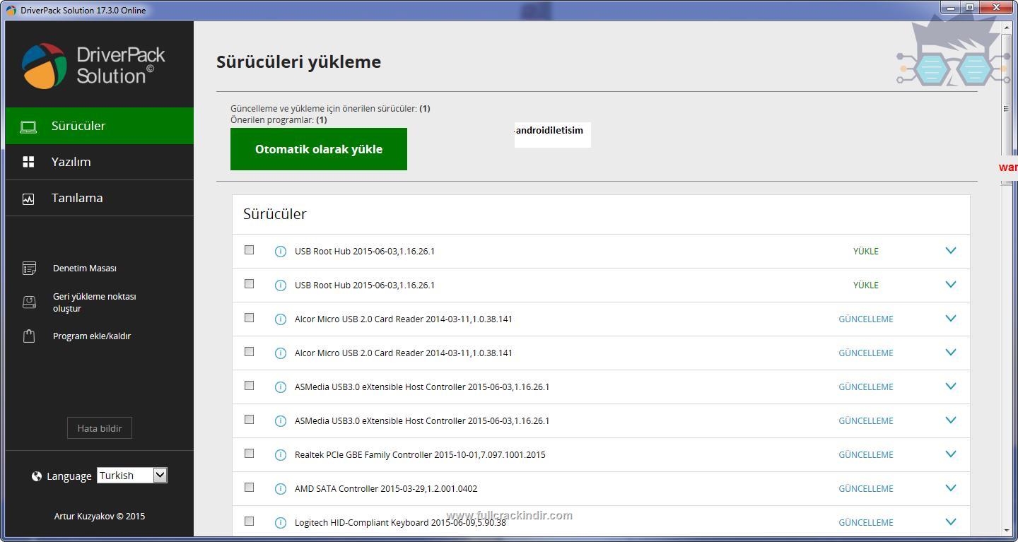
Task: Open info icon for second USB Root Hub
Action: click(280, 285)
